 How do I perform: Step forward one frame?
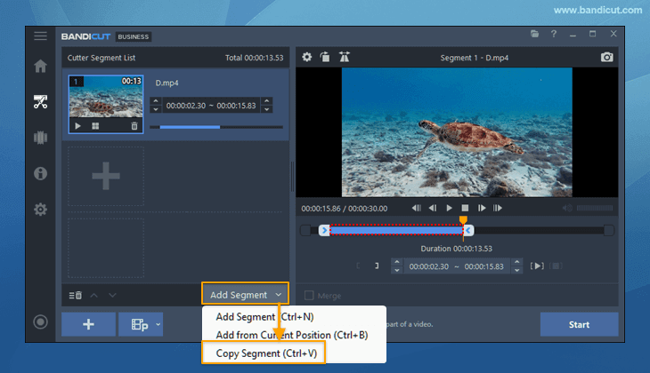[482, 208]
